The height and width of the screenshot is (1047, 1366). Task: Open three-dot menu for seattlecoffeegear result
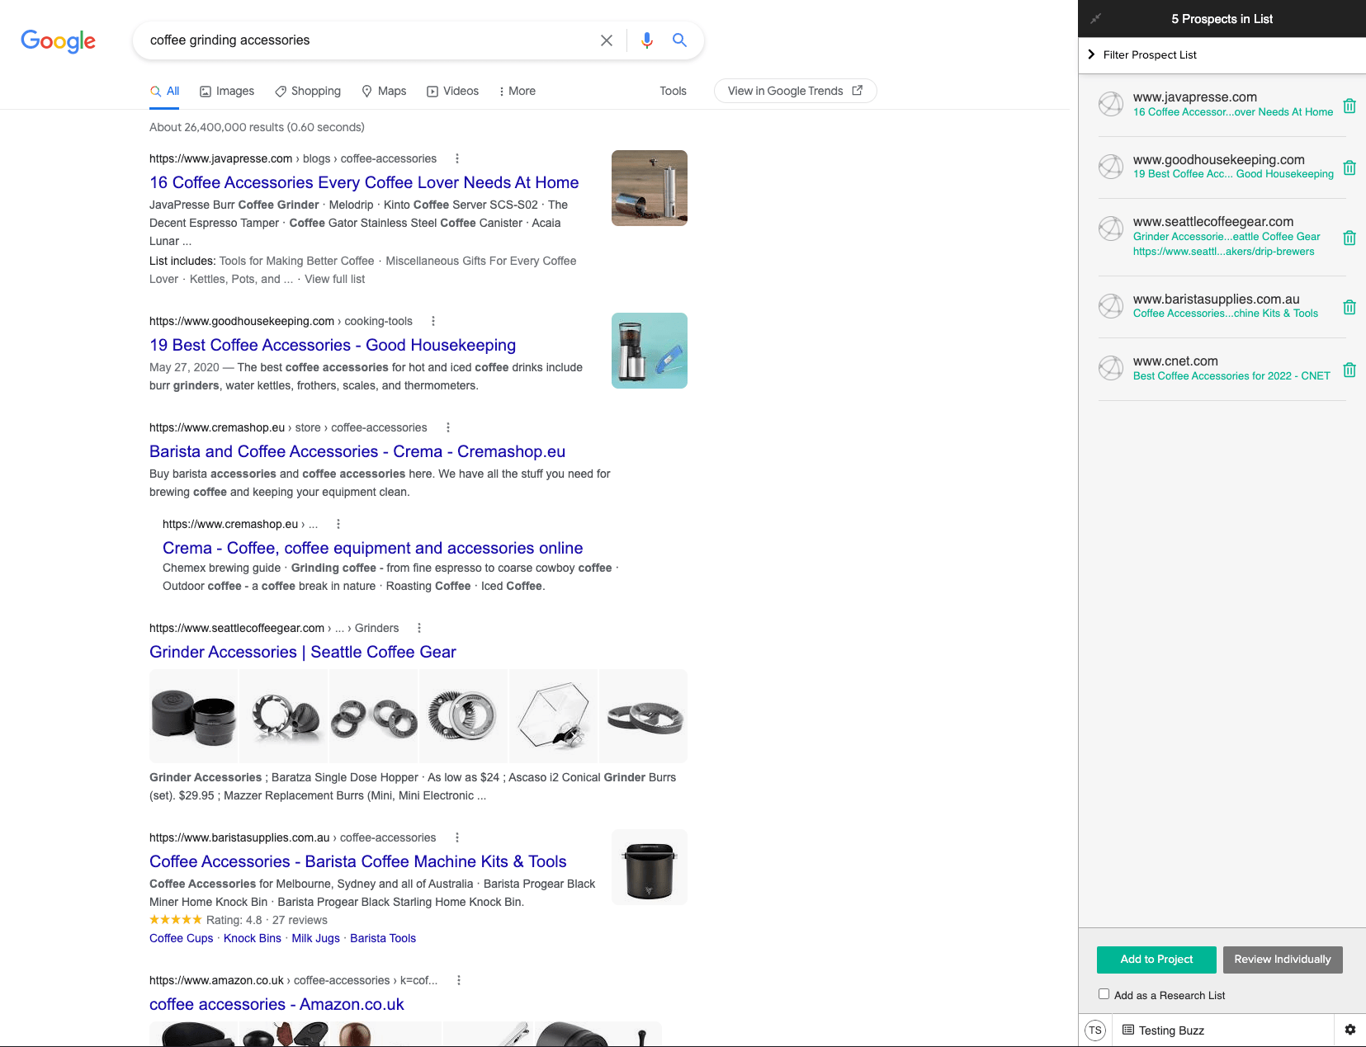[419, 628]
